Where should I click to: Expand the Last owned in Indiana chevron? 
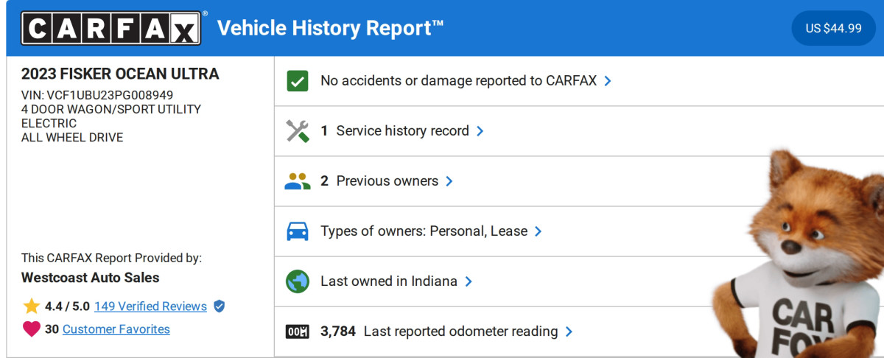click(469, 281)
